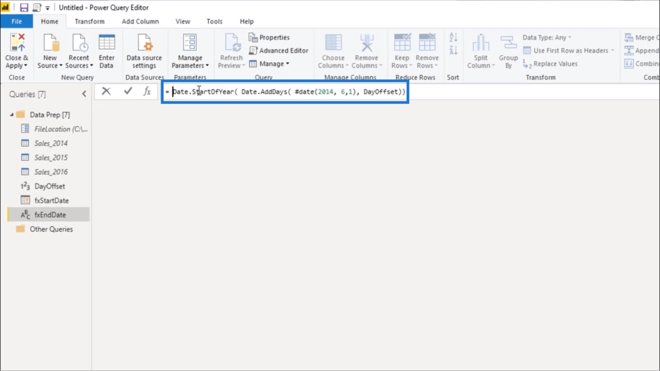Image resolution: width=660 pixels, height=371 pixels.
Task: Click the Keep Rows icon
Action: (x=402, y=42)
